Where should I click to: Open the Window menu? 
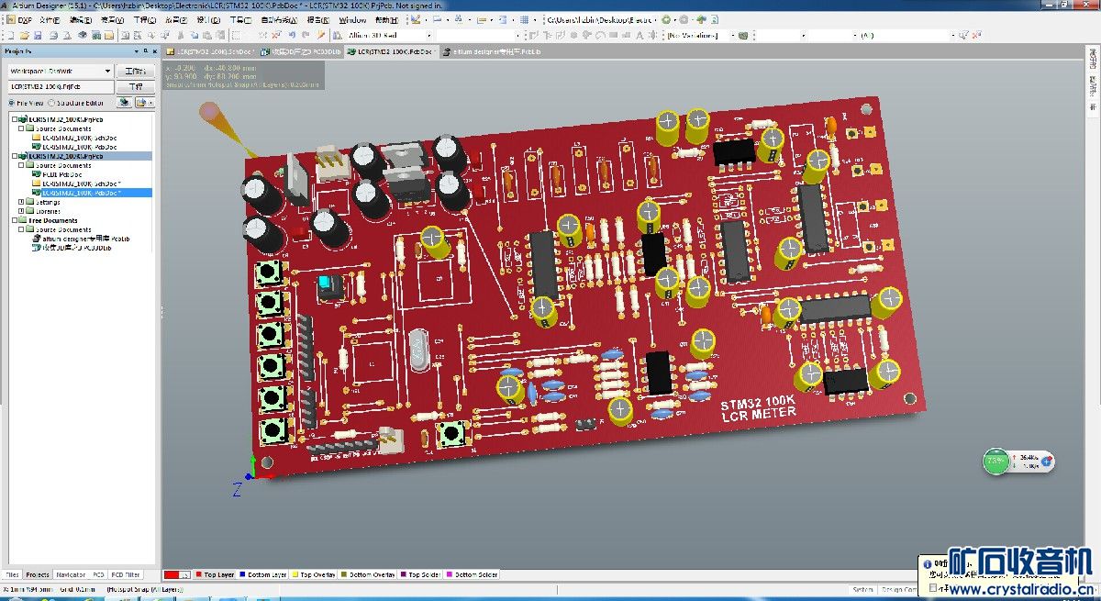point(352,19)
